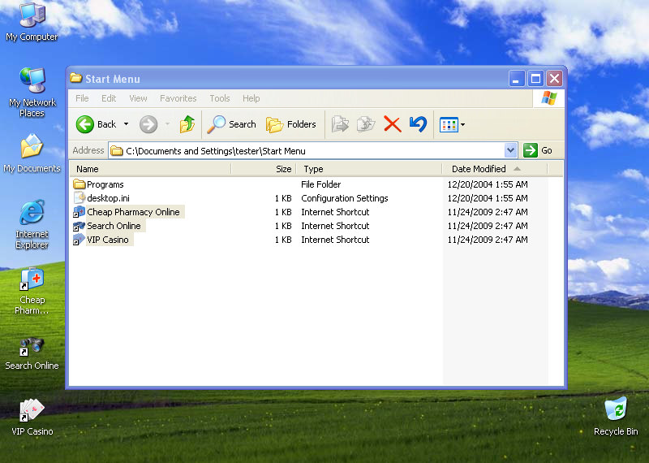Open the Edit menu
Screen dimensions: 649x463
click(x=109, y=98)
